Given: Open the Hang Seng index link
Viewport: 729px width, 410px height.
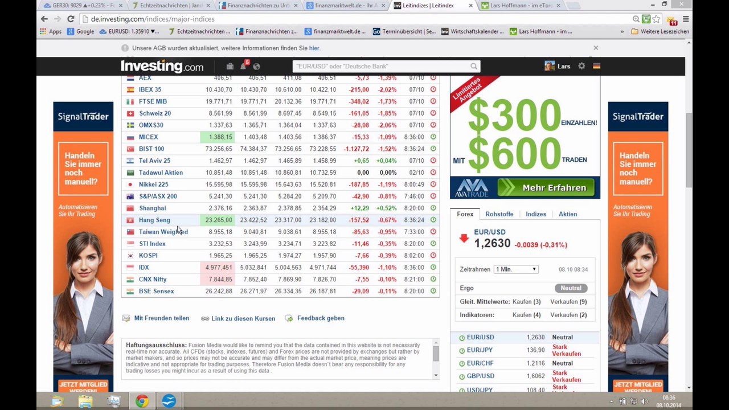Looking at the screenshot, I should tap(154, 220).
